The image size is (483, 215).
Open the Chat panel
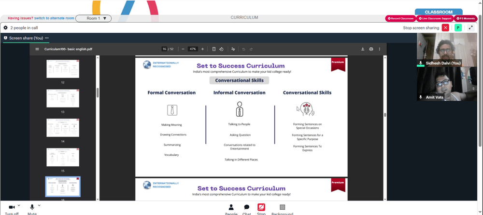[x=246, y=207]
